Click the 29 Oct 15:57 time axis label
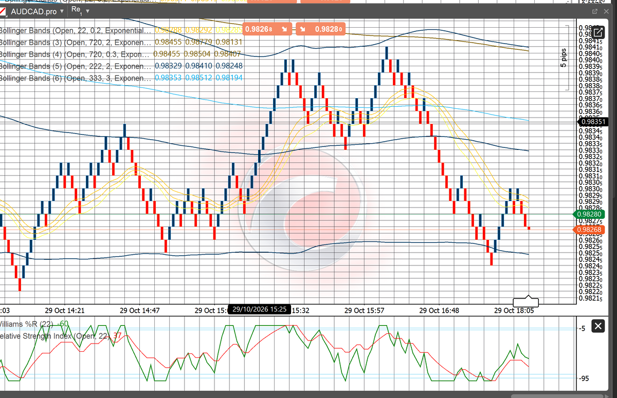This screenshot has height=398, width=617. [365, 311]
